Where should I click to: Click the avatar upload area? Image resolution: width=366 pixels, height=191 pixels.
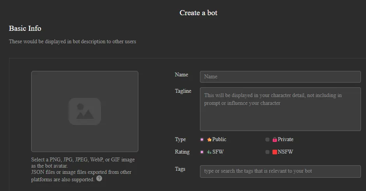pos(85,111)
